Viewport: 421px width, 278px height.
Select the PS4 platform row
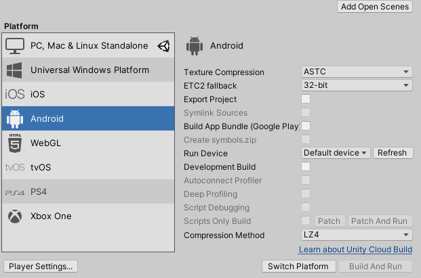88,191
